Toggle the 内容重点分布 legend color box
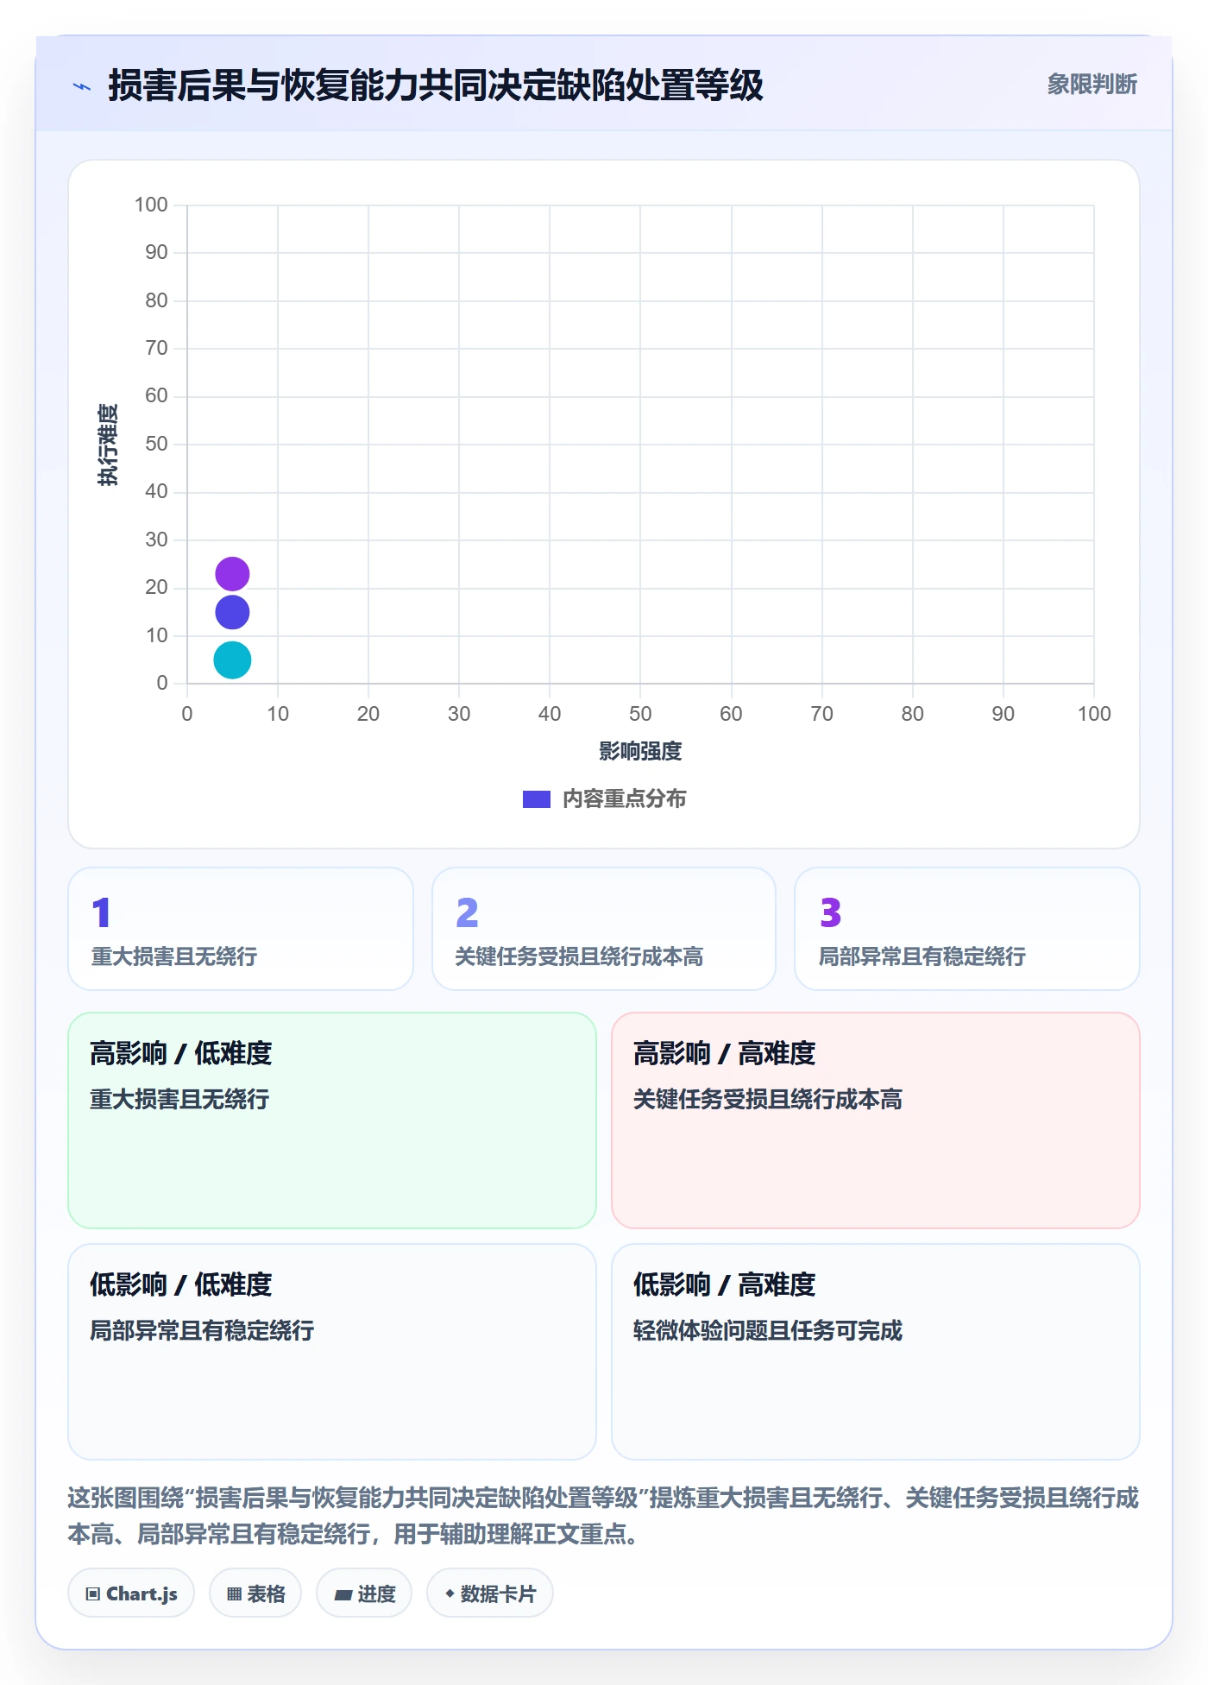This screenshot has height=1685, width=1208. click(537, 799)
